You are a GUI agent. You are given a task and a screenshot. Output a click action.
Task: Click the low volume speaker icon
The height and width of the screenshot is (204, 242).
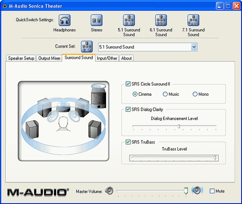[109, 191]
